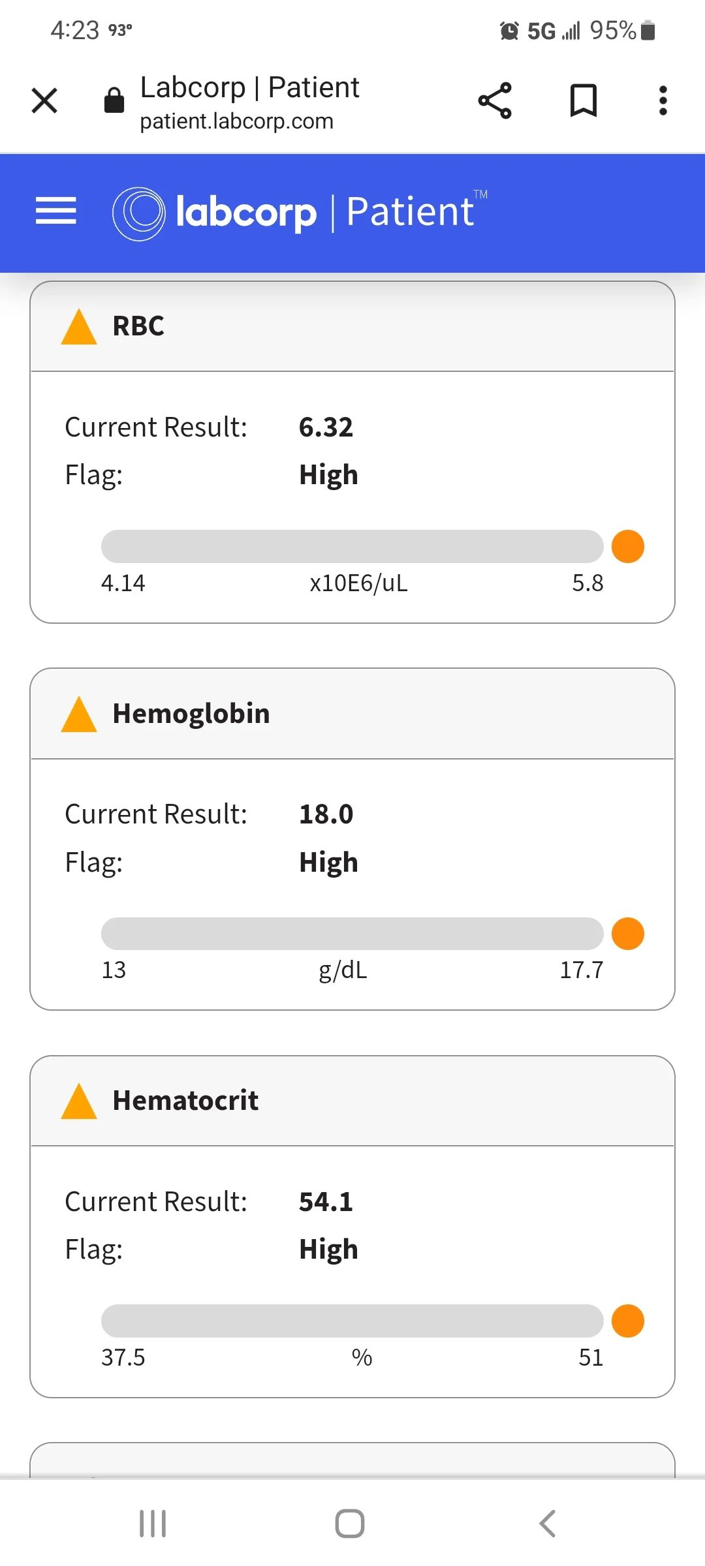Bookmark this Labcorp page
Screen dimensions: 705x1566
[x=583, y=100]
